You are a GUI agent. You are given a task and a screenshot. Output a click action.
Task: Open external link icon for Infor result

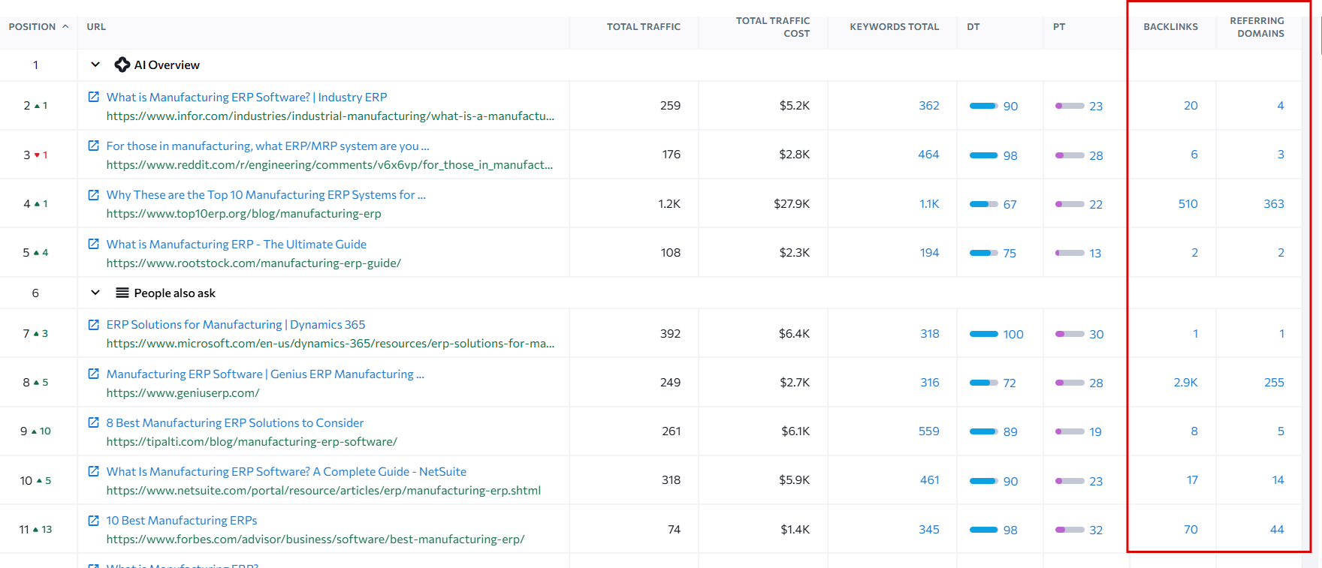94,97
